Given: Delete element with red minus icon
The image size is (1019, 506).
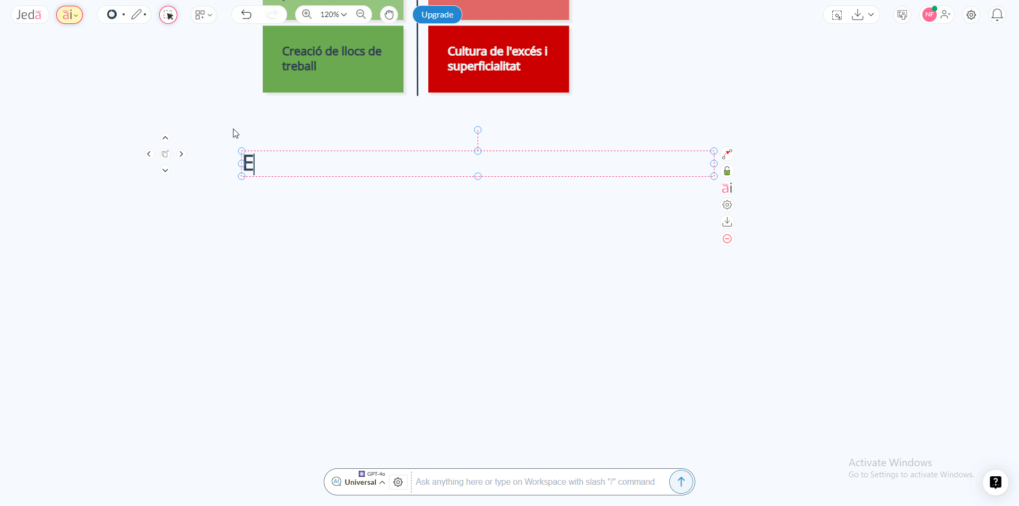Looking at the screenshot, I should coord(727,239).
